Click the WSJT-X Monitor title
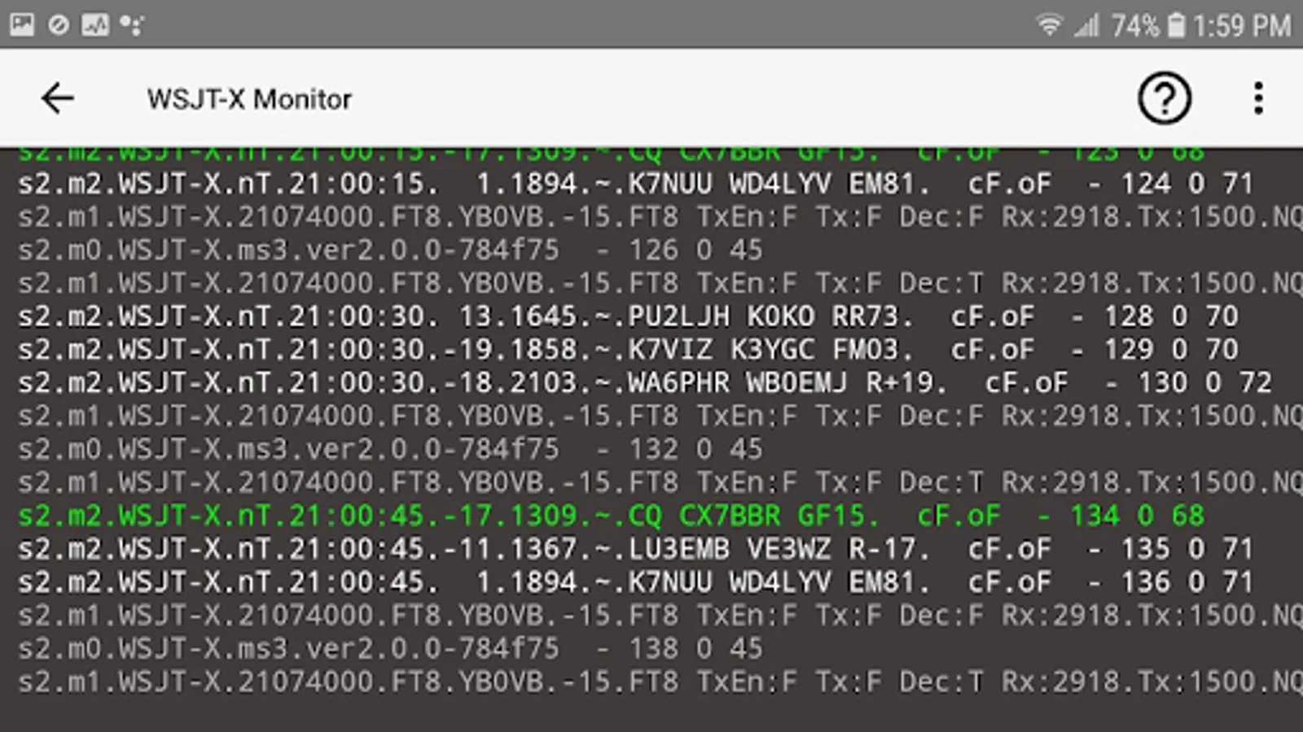Viewport: 1303px width, 732px height. [x=249, y=99]
